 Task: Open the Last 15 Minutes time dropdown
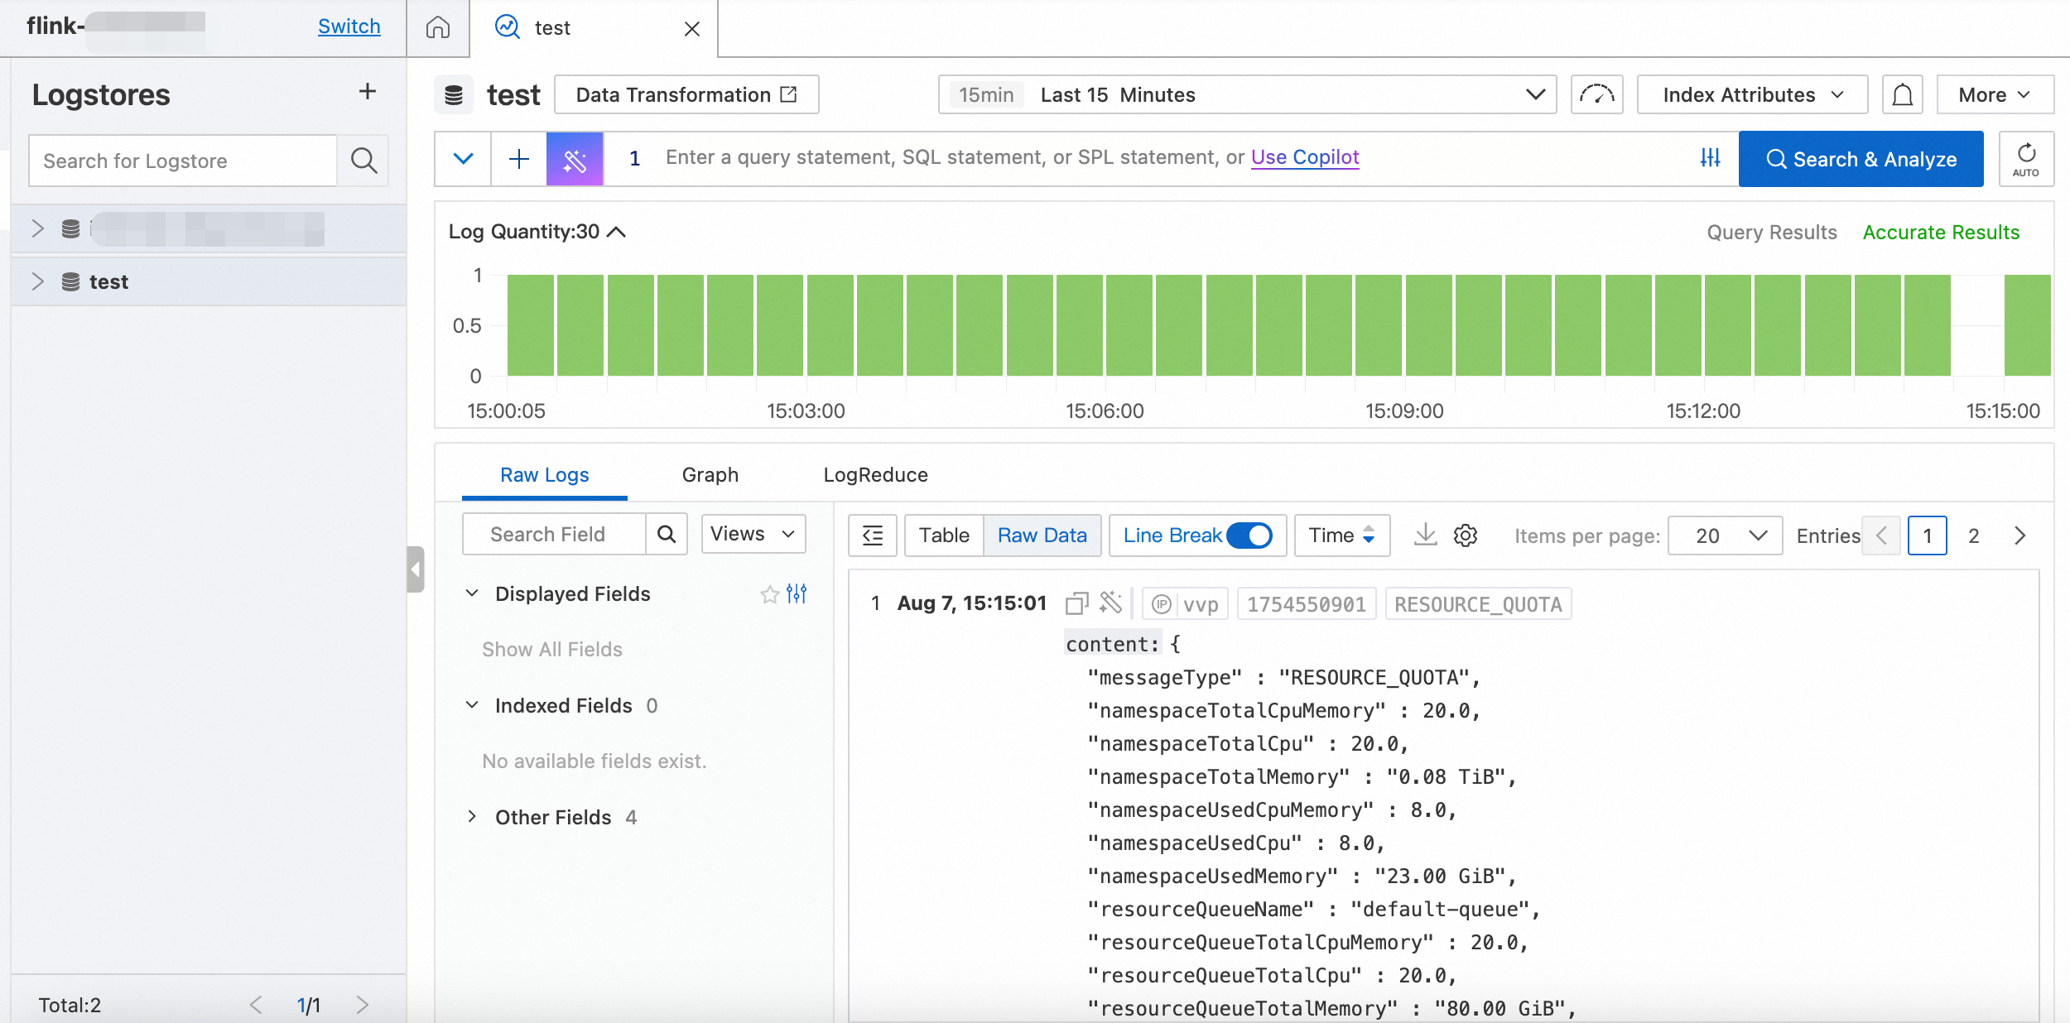click(x=1246, y=95)
